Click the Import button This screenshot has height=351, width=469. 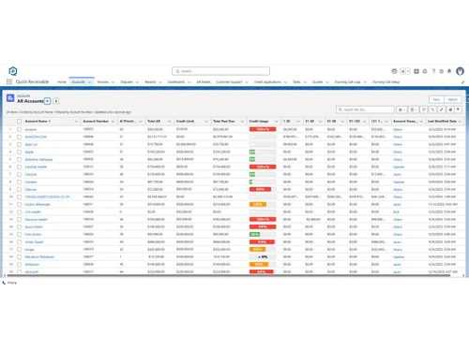[452, 99]
